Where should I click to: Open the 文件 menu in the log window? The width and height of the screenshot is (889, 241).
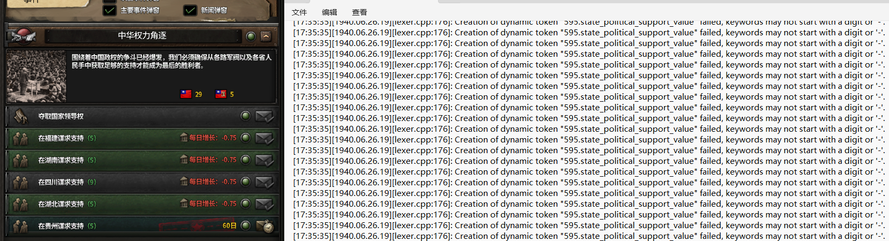pos(299,12)
